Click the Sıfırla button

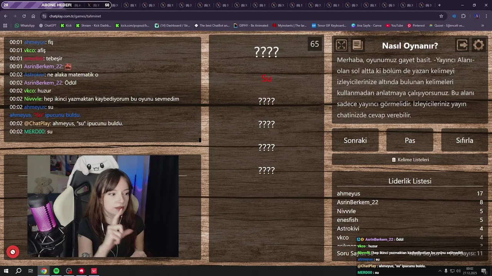click(x=464, y=140)
